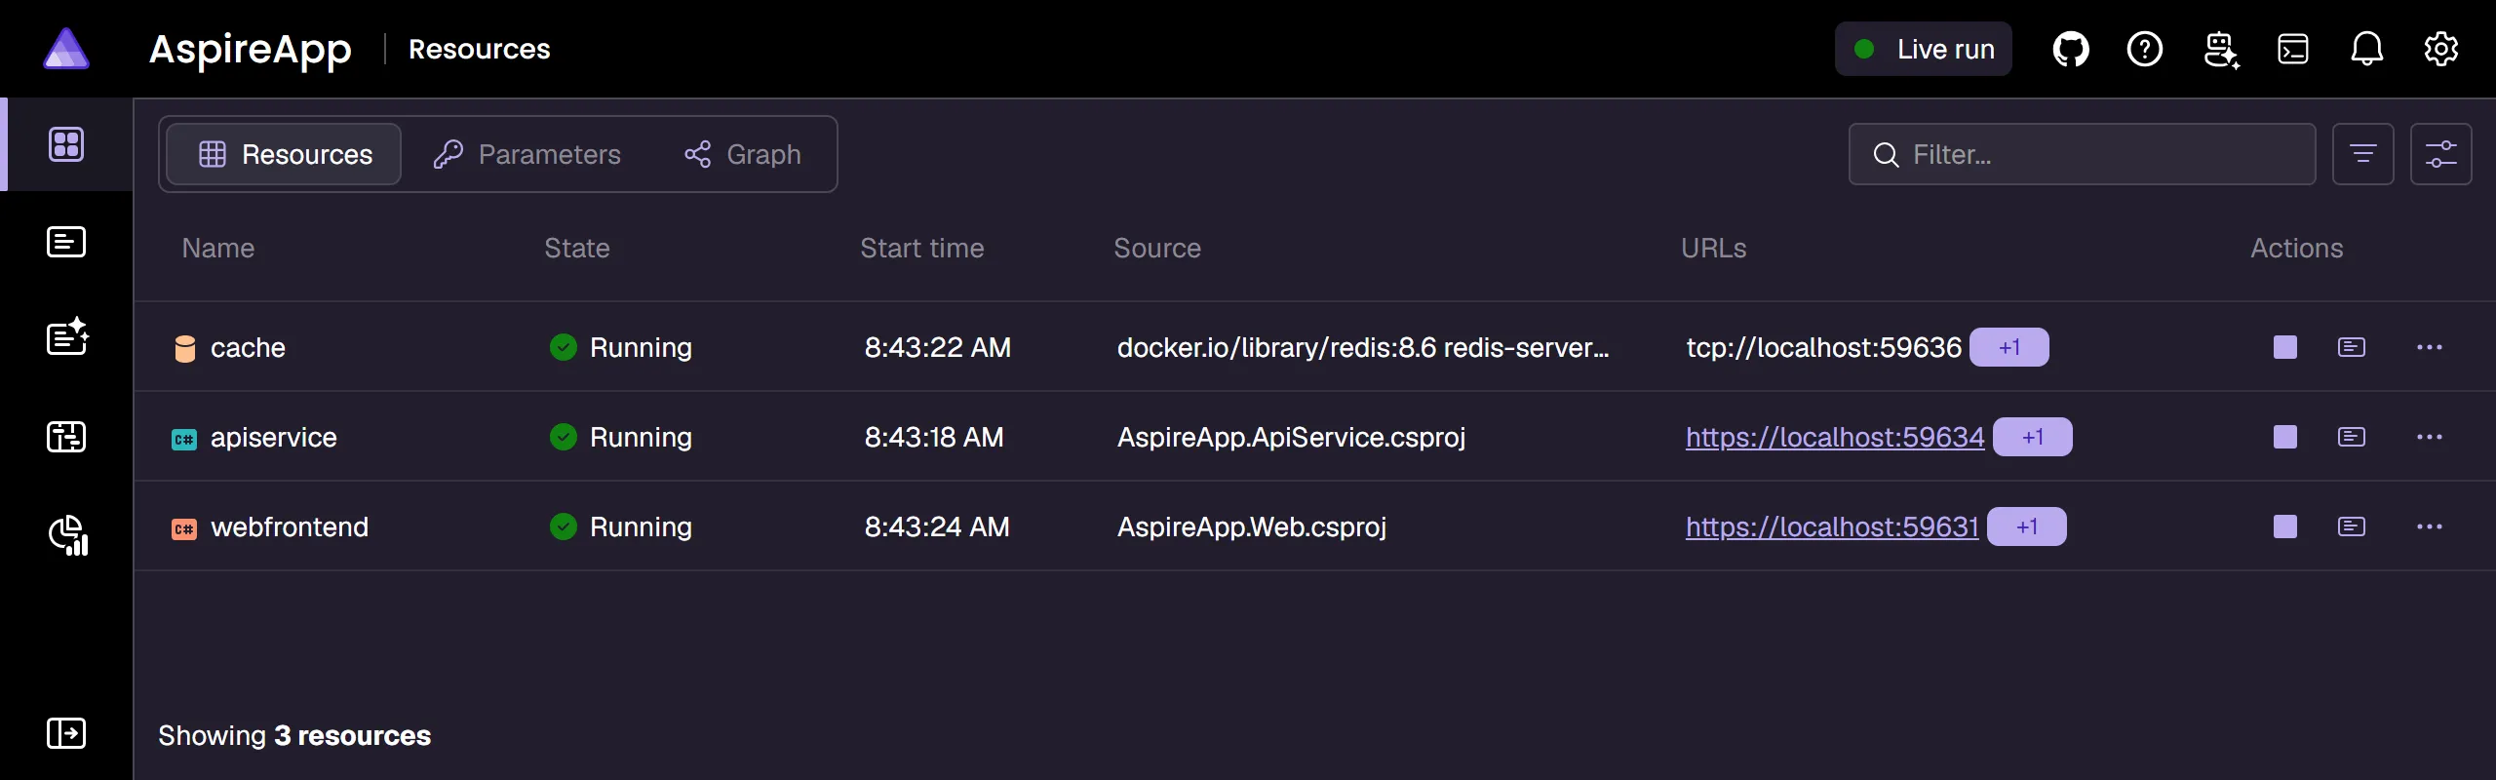The width and height of the screenshot is (2496, 780).
Task: Expand the sidebar navigation panel icon
Action: [66, 733]
